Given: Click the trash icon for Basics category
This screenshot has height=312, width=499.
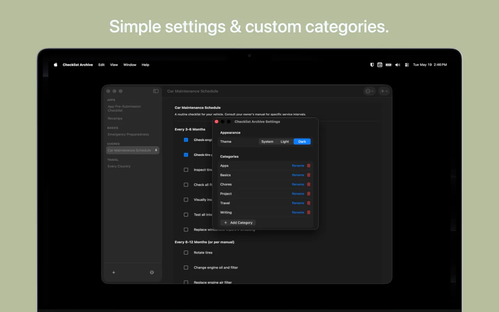Looking at the screenshot, I should tap(309, 175).
